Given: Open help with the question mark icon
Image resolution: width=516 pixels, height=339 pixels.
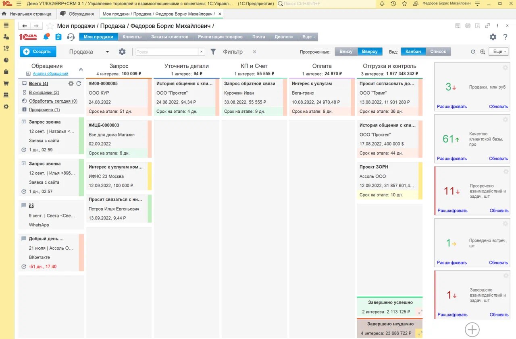Looking at the screenshot, I should click(x=506, y=37).
